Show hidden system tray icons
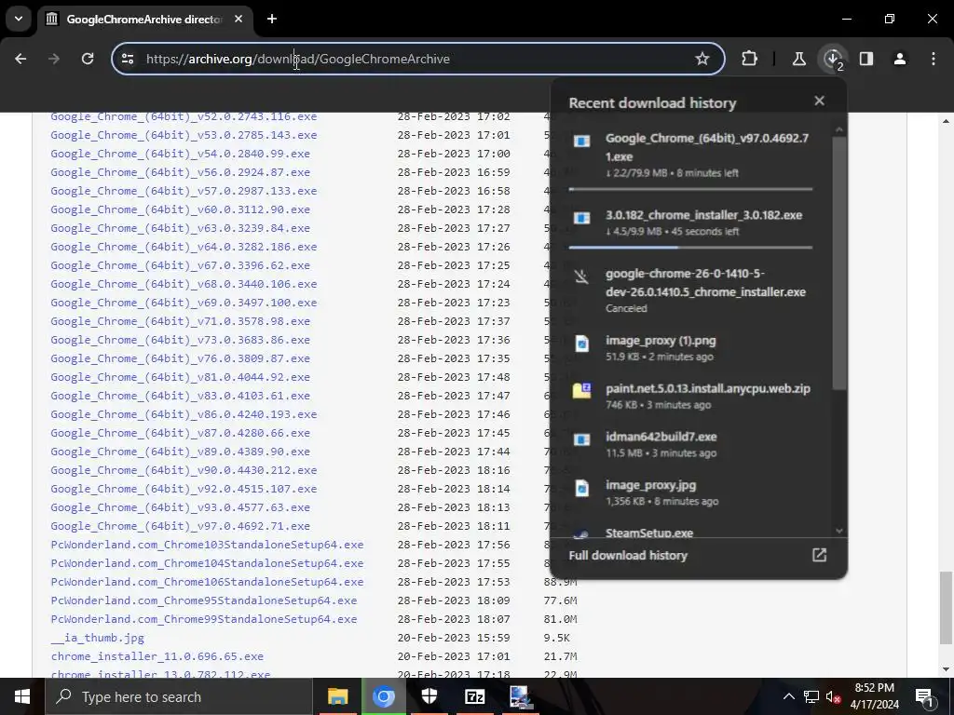954x715 pixels. point(788,696)
